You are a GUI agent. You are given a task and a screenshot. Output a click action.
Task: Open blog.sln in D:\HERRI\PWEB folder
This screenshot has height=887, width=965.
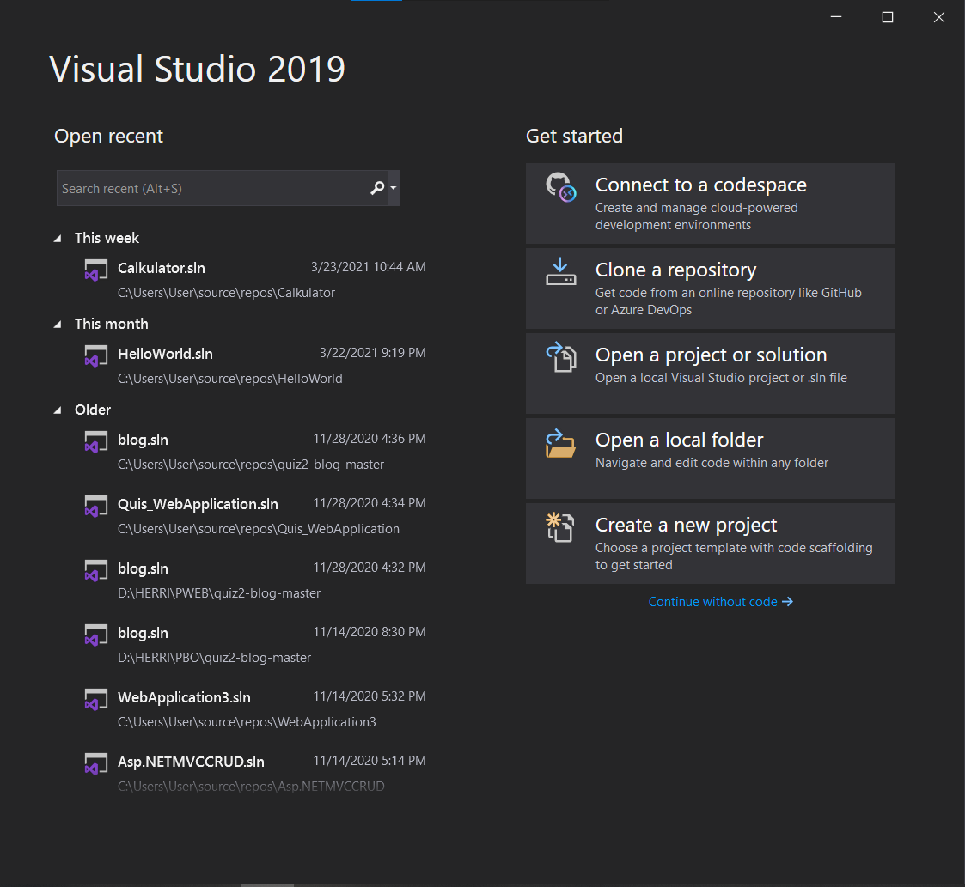(x=255, y=580)
